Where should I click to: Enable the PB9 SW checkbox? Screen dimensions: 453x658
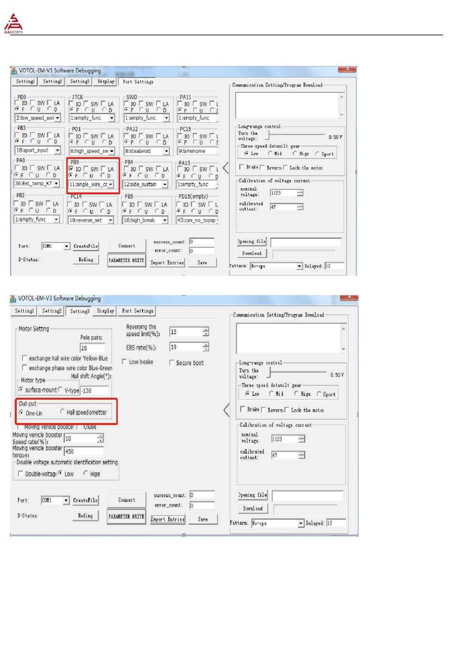pyautogui.click(x=87, y=169)
